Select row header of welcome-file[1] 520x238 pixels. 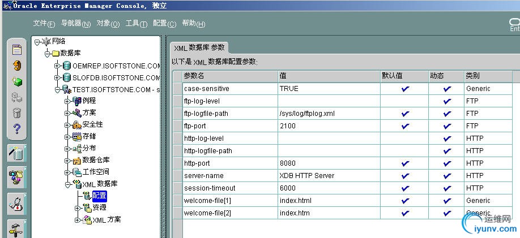click(x=178, y=201)
